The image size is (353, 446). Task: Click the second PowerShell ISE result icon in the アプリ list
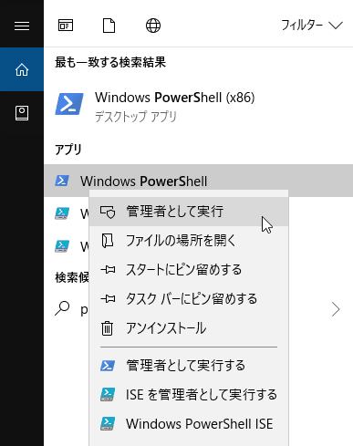62,213
